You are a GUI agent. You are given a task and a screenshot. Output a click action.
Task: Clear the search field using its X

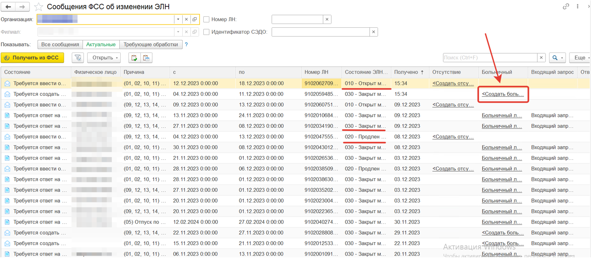(x=542, y=58)
